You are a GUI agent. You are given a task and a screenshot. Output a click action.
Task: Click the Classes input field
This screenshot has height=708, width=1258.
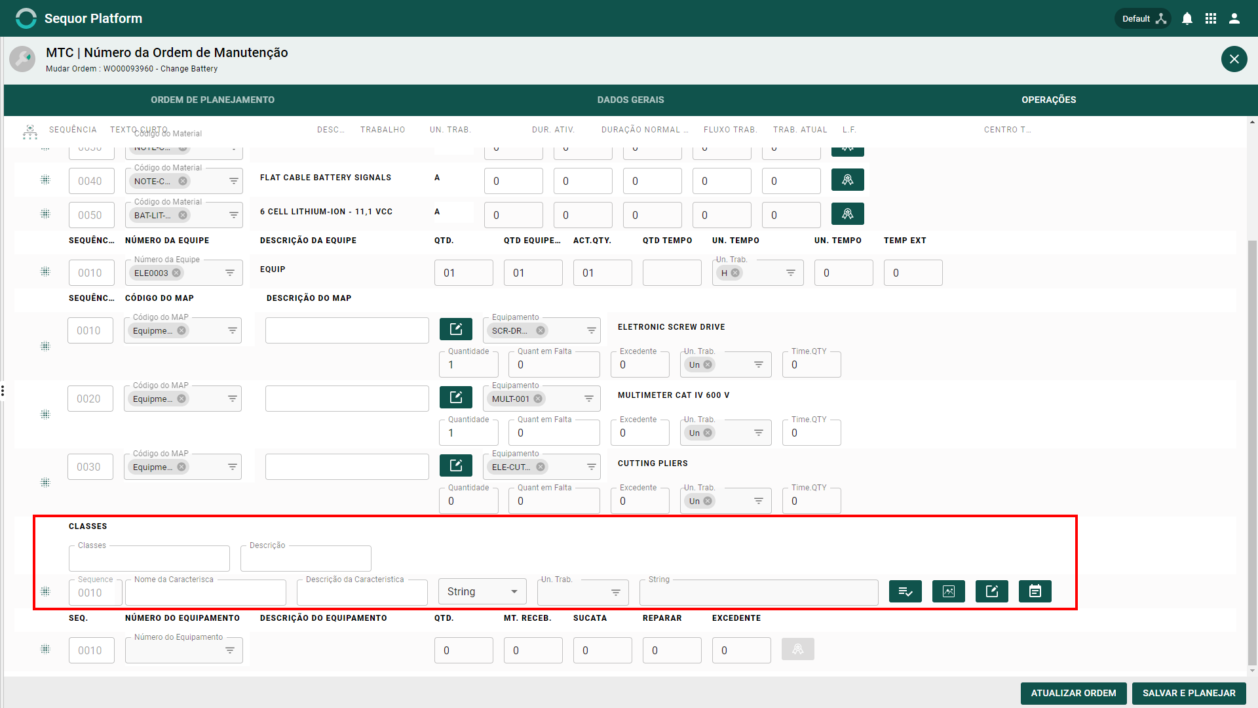coord(149,559)
